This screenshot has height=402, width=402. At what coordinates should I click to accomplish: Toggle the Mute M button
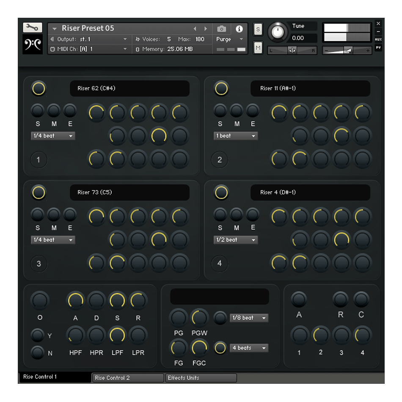[x=258, y=48]
